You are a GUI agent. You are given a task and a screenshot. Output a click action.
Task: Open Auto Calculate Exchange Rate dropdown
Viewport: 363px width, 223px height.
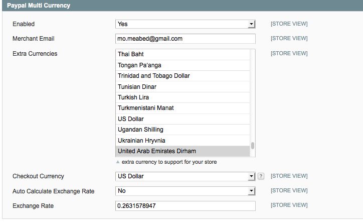click(x=185, y=191)
